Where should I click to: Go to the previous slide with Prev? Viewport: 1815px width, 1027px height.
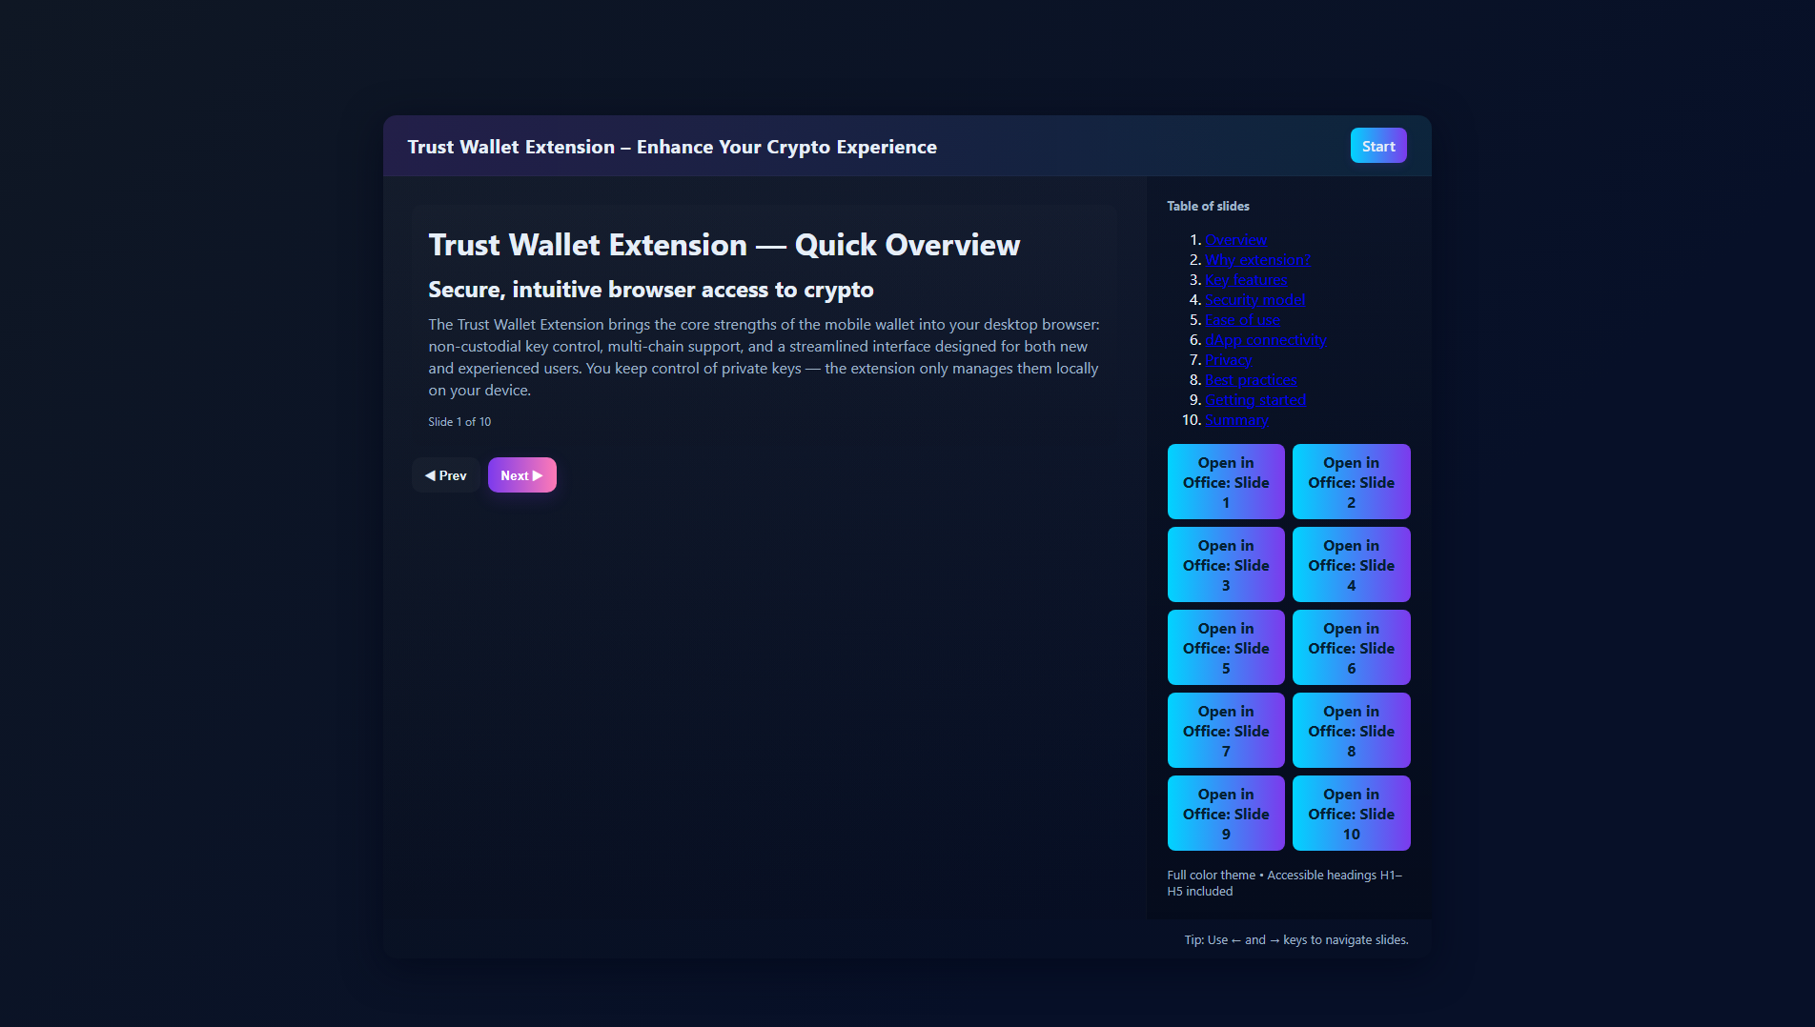click(445, 475)
